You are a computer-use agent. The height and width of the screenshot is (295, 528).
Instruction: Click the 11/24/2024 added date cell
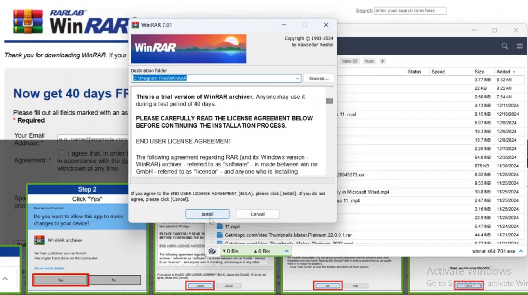507,226
